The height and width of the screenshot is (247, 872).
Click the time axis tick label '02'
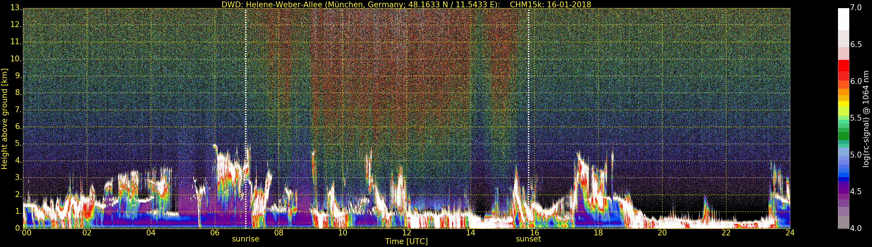(87, 233)
